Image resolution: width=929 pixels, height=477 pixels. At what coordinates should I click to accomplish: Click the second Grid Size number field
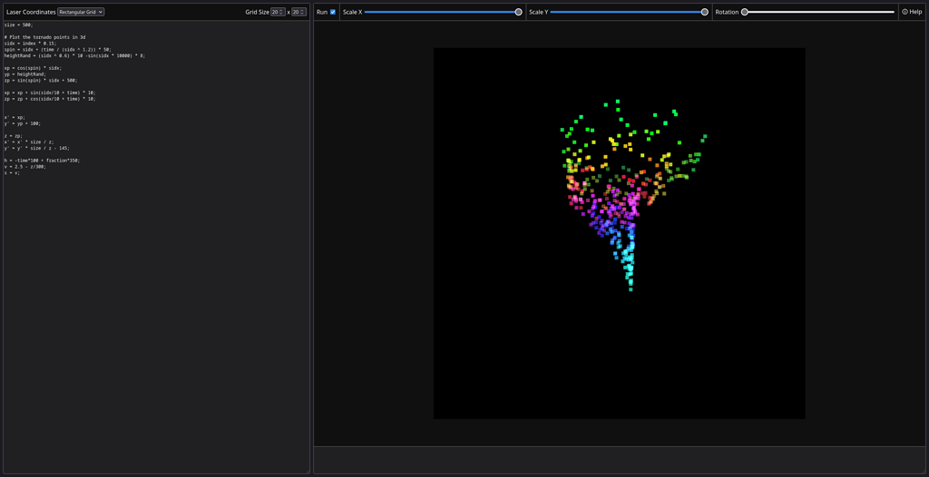coord(298,12)
